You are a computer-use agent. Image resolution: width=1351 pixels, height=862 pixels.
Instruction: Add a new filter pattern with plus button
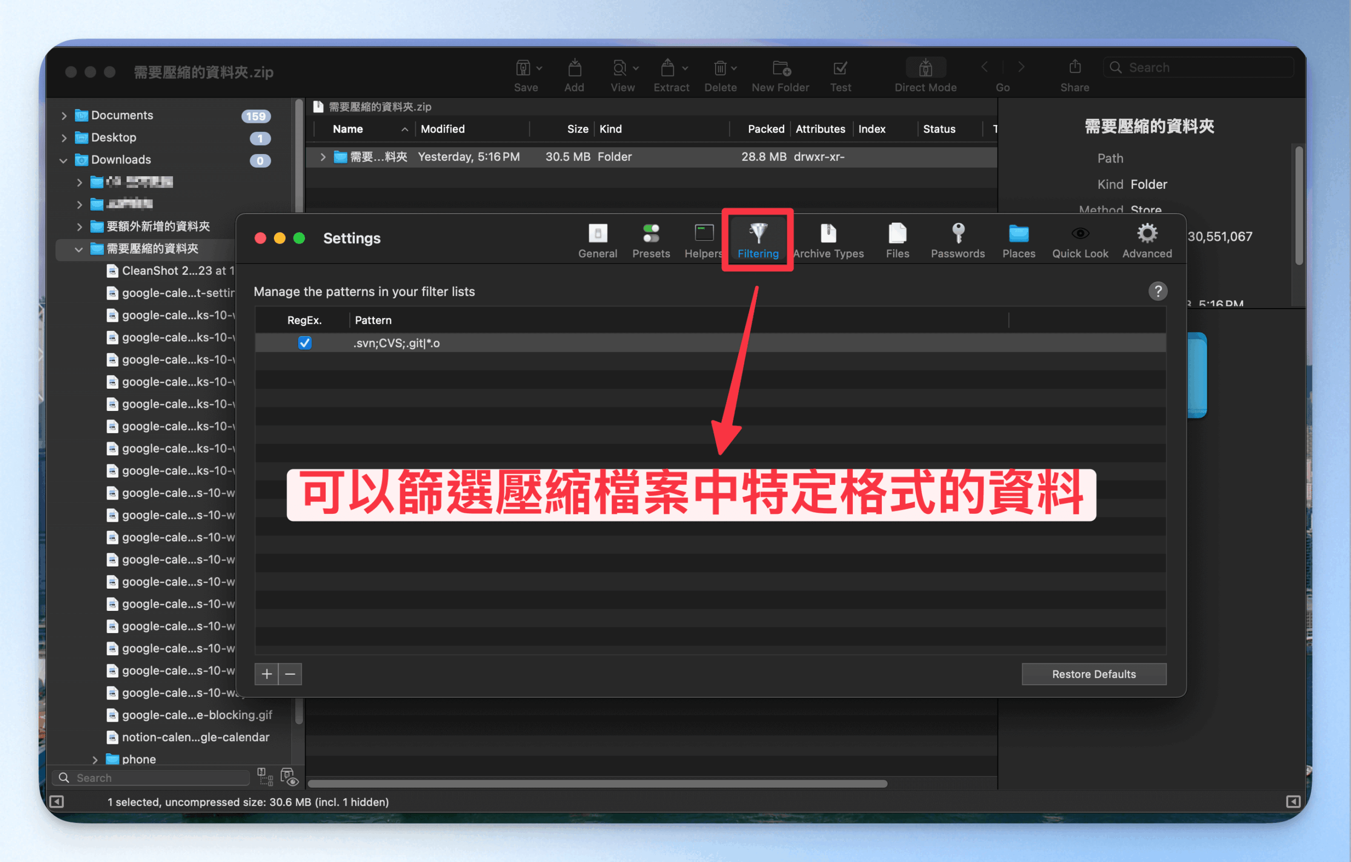coord(267,674)
